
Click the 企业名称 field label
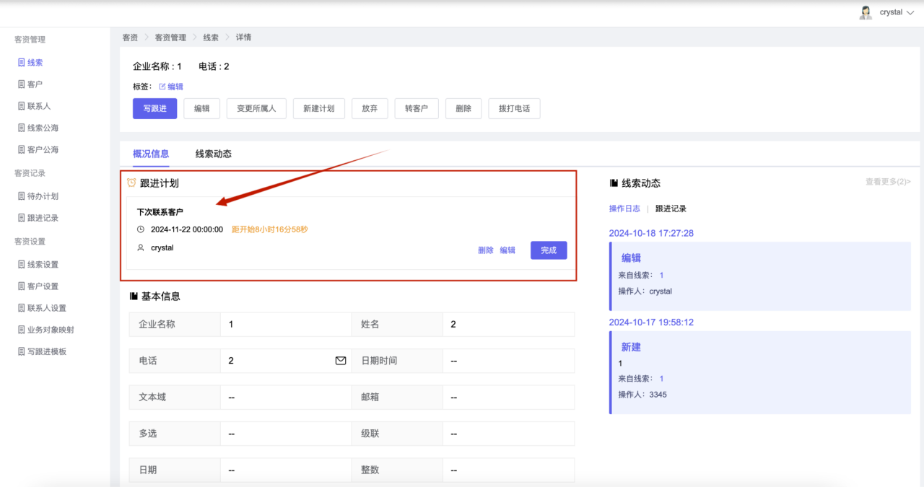coord(157,325)
